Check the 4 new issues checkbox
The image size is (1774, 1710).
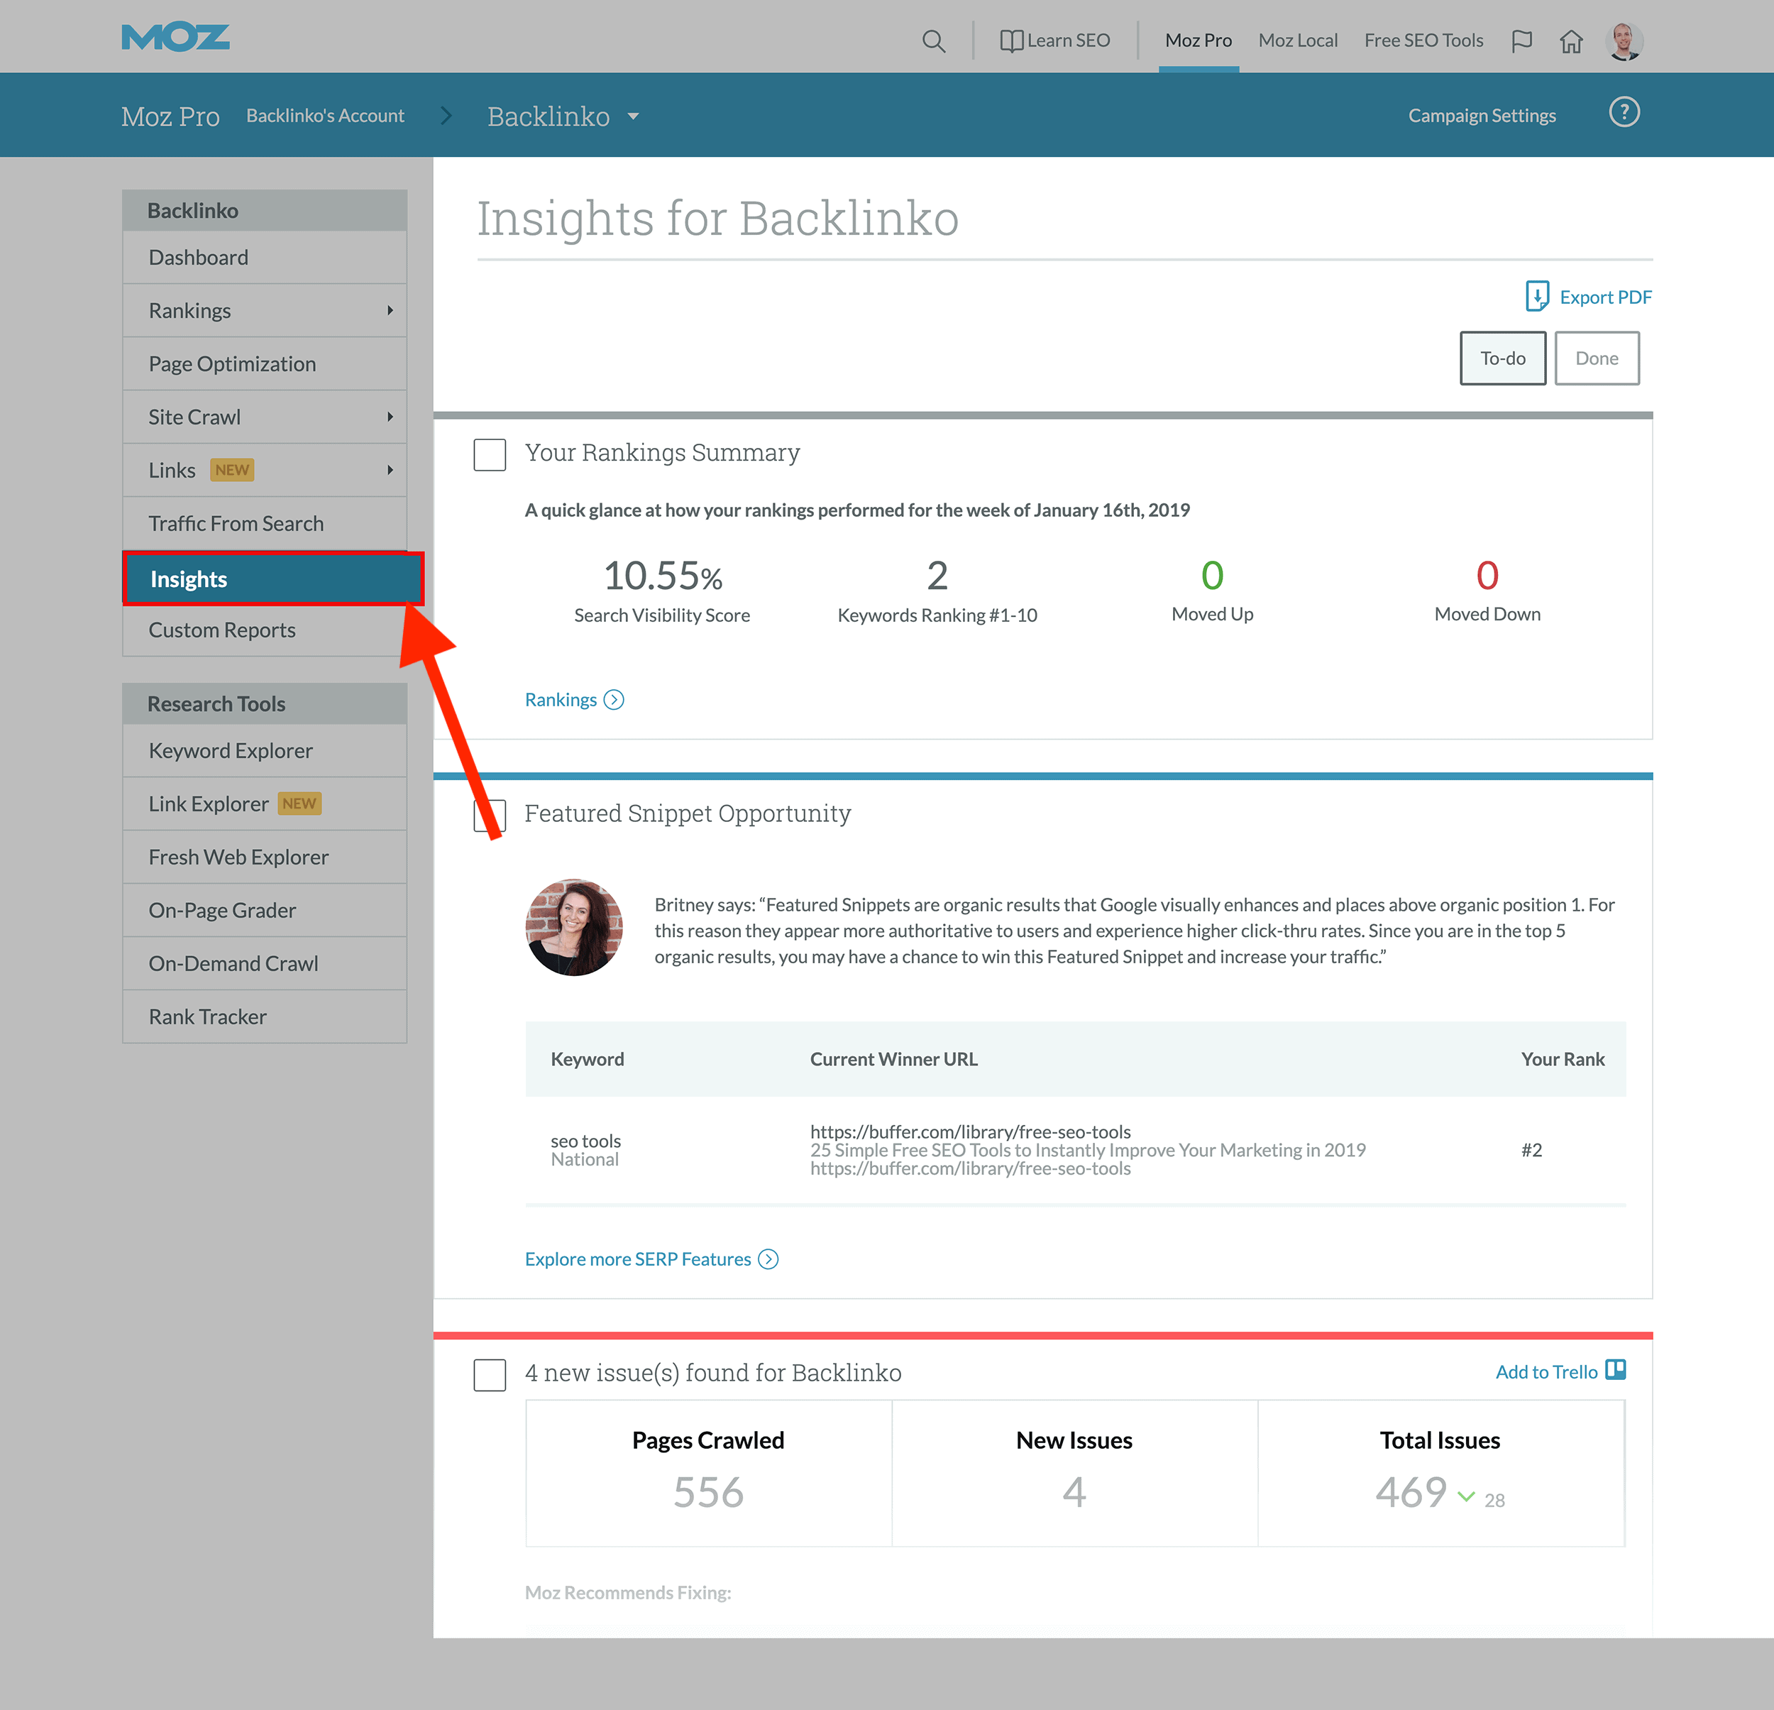490,1374
